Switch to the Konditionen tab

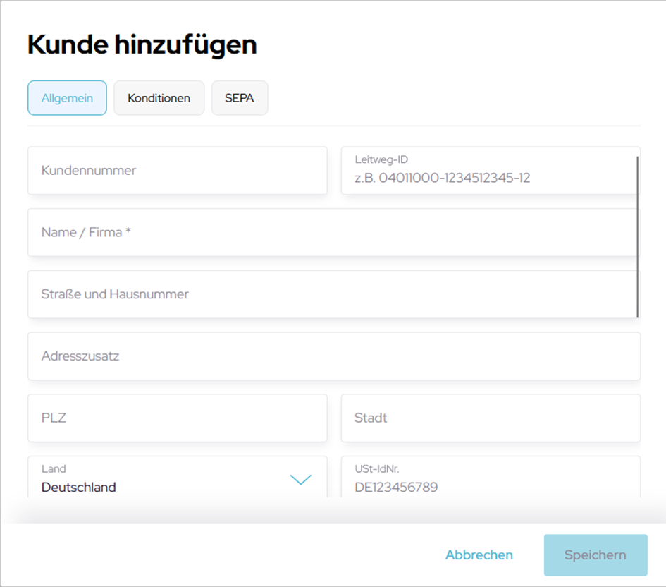click(159, 98)
